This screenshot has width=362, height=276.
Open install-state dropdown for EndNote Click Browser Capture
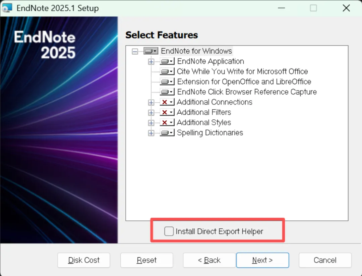tap(167, 92)
